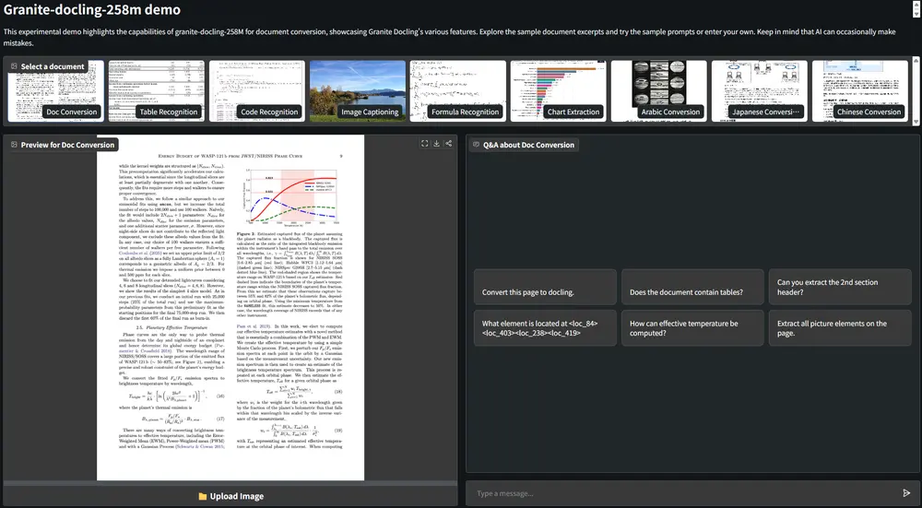The height and width of the screenshot is (508, 922).
Task: Click the share icon in the preview panel
Action: tap(448, 144)
